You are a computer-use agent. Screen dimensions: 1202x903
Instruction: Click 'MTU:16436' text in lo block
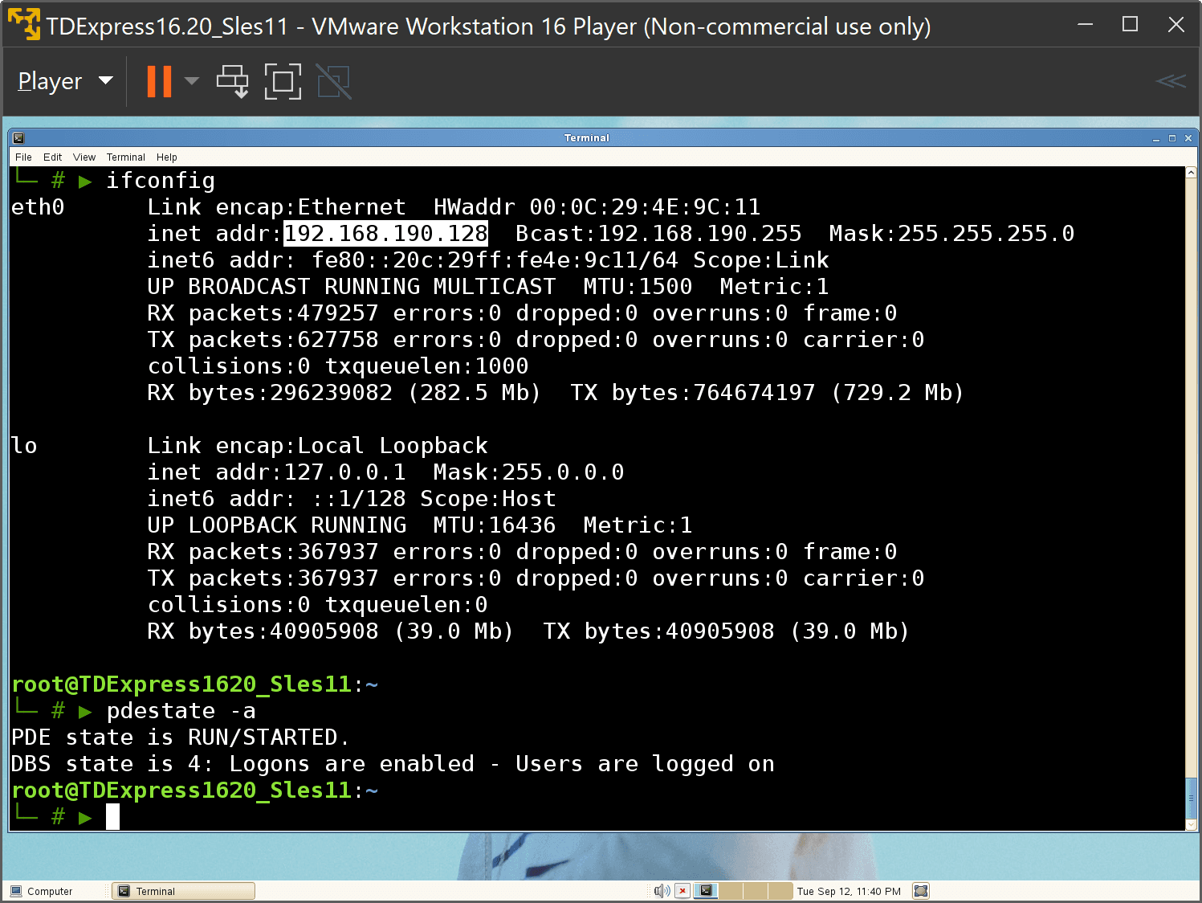pos(495,525)
